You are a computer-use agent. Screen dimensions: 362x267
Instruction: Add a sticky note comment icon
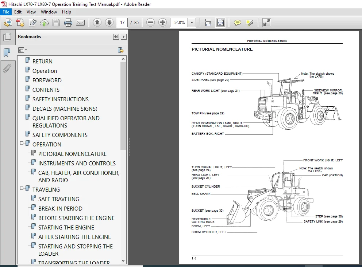[x=237, y=23]
